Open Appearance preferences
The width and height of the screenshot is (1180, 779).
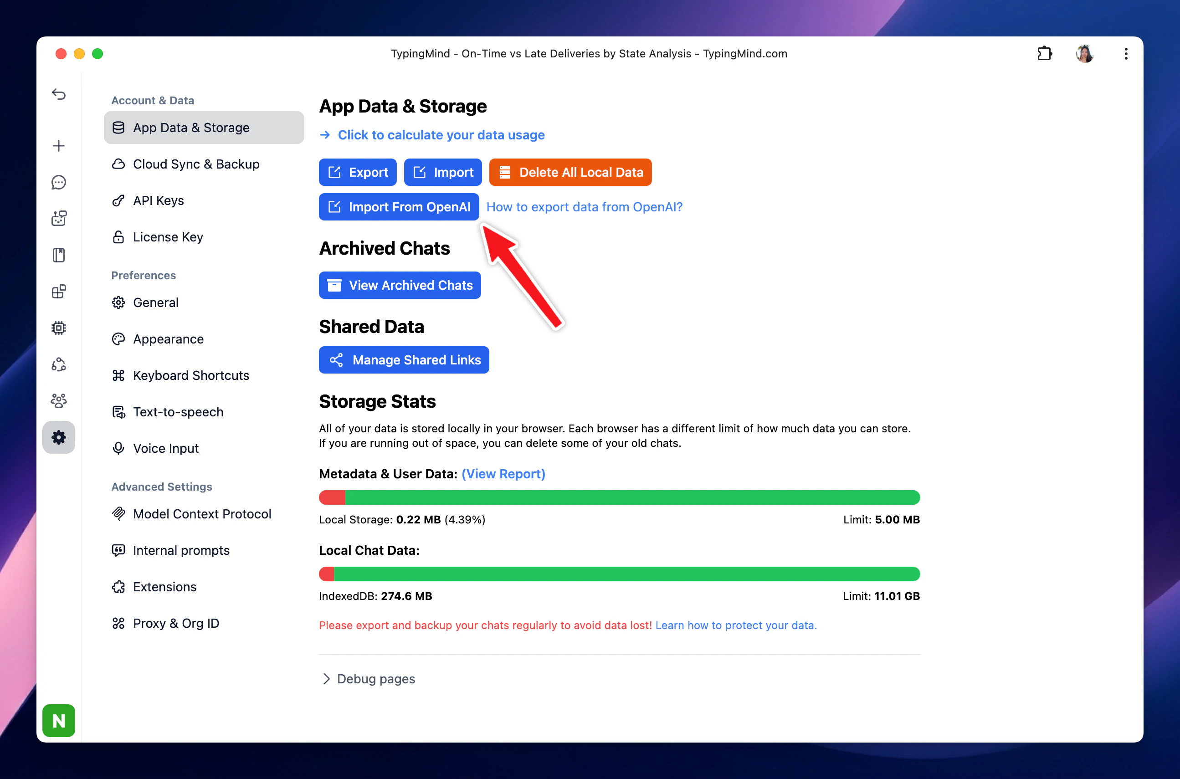pos(204,339)
